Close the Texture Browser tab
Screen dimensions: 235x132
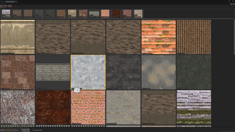click(x=16, y=1)
